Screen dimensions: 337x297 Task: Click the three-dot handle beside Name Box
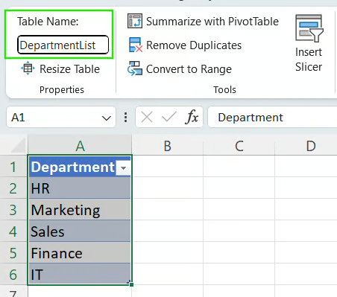point(126,118)
